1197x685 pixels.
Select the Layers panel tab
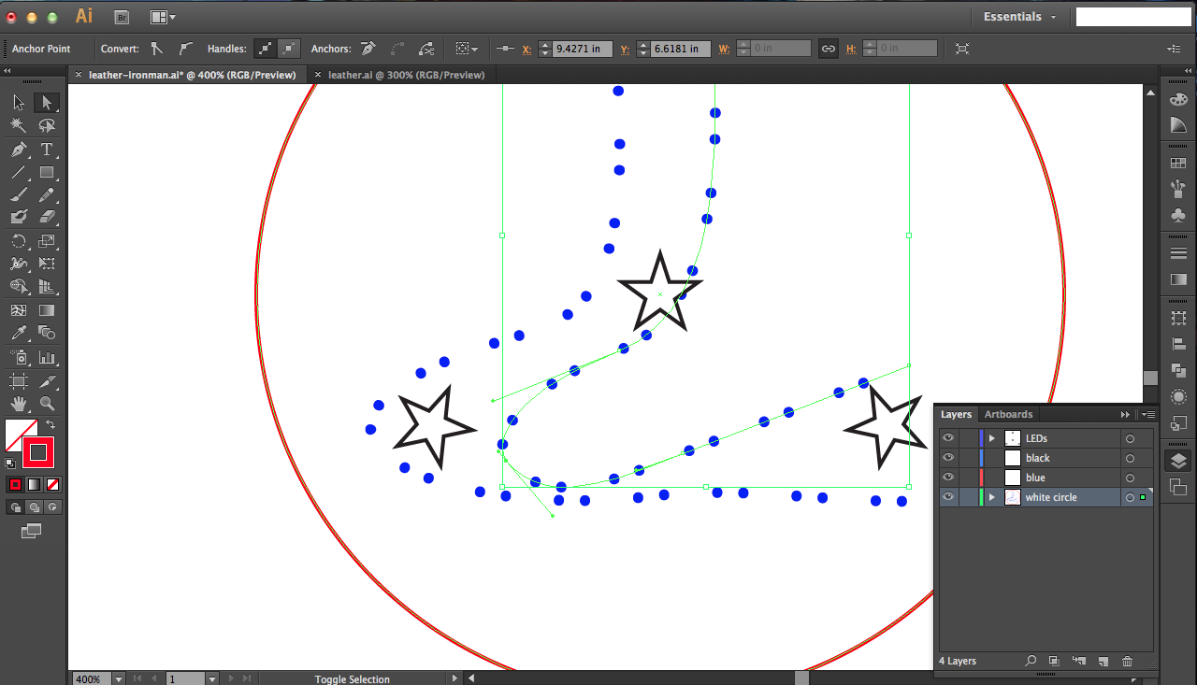956,414
